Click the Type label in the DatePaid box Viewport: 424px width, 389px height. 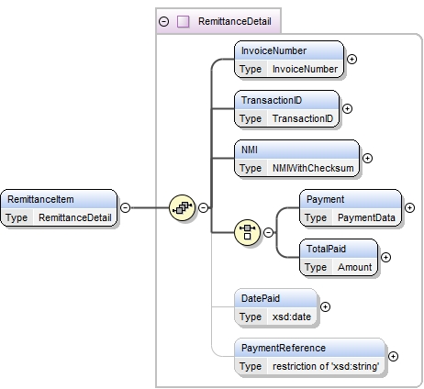coord(251,317)
